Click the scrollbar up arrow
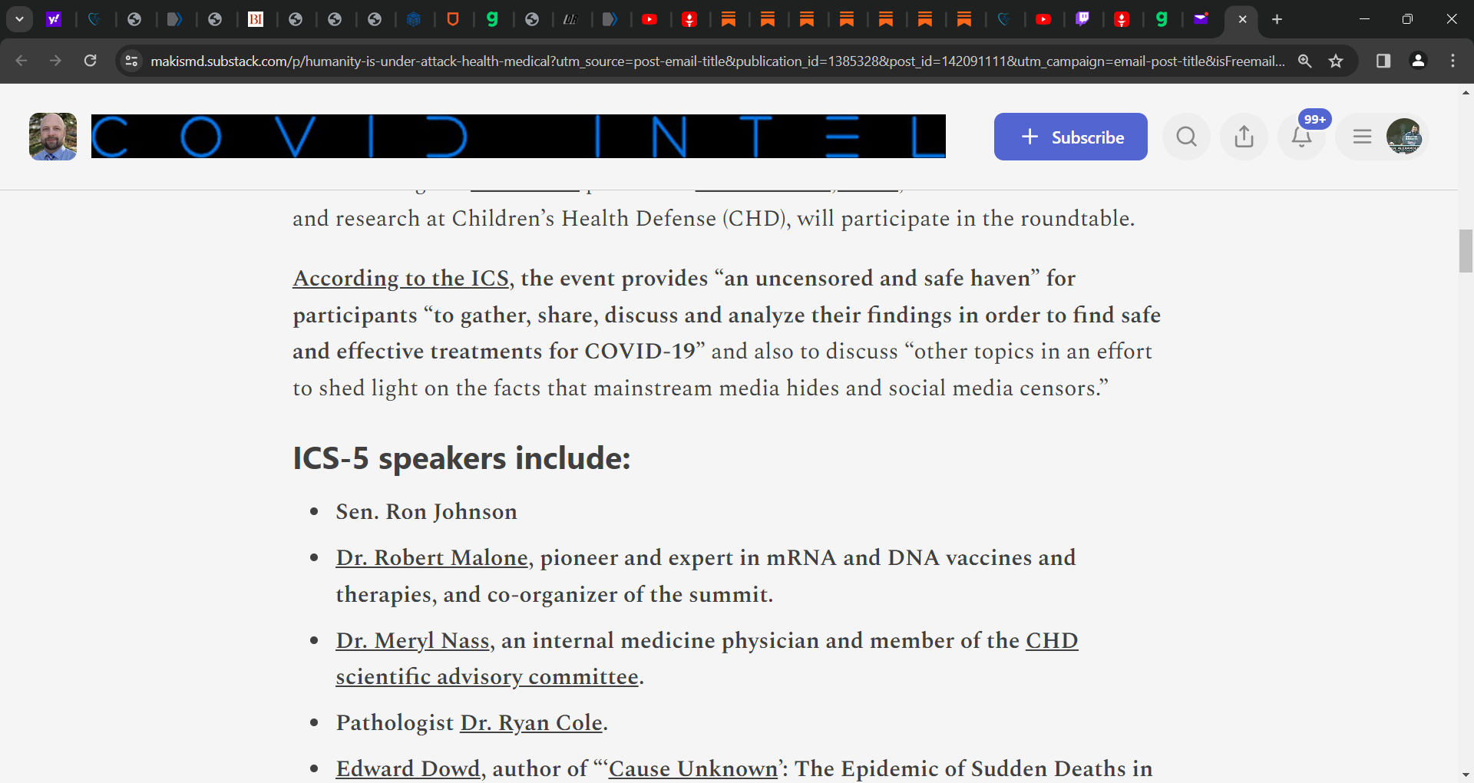Image resolution: width=1474 pixels, height=783 pixels. 1466,92
